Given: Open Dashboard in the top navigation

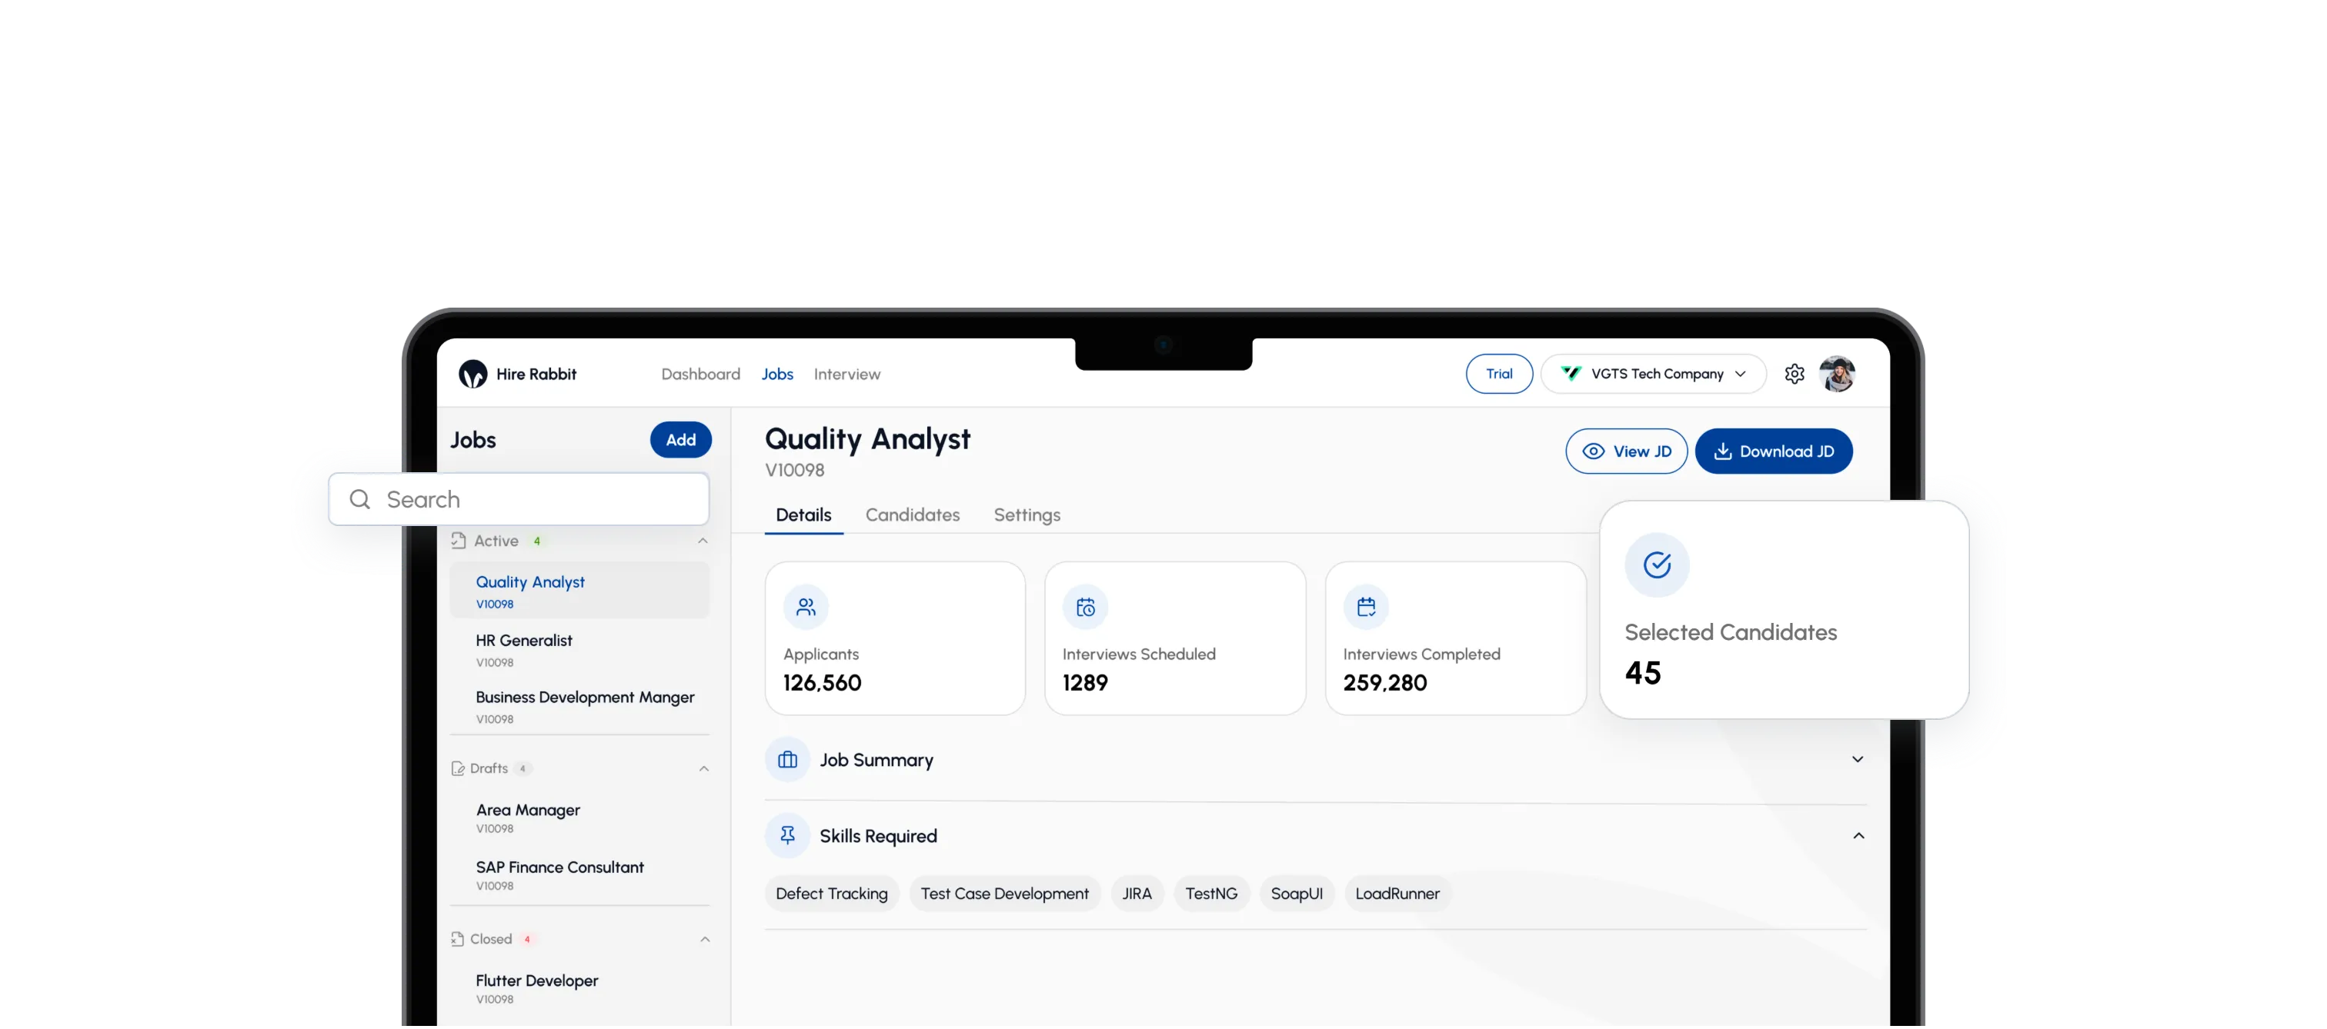Looking at the screenshot, I should (700, 374).
